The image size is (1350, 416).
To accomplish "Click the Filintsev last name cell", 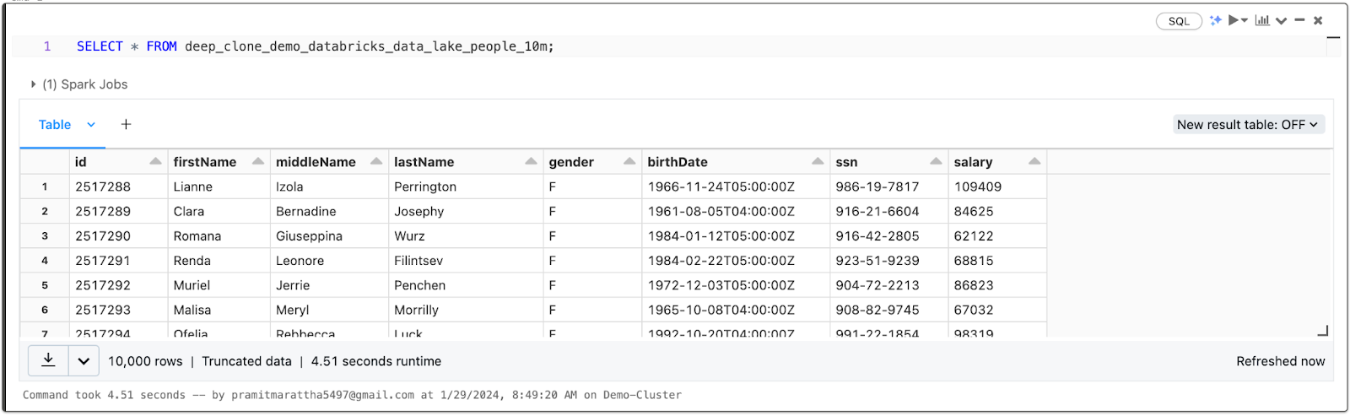I will (x=466, y=261).
